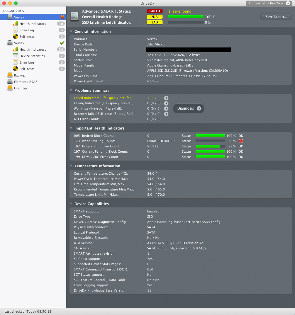
Task: Open the Diagnosis button
Action: point(189,108)
